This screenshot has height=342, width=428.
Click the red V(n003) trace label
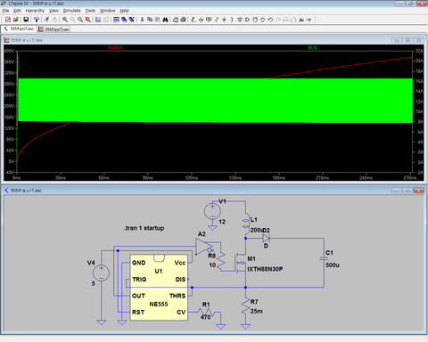pyautogui.click(x=115, y=47)
